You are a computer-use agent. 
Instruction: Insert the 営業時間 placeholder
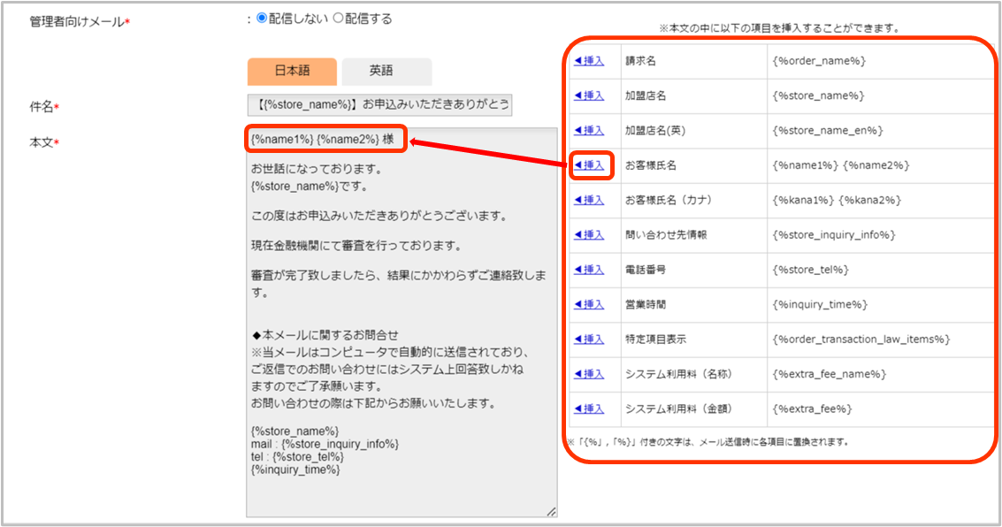[589, 304]
